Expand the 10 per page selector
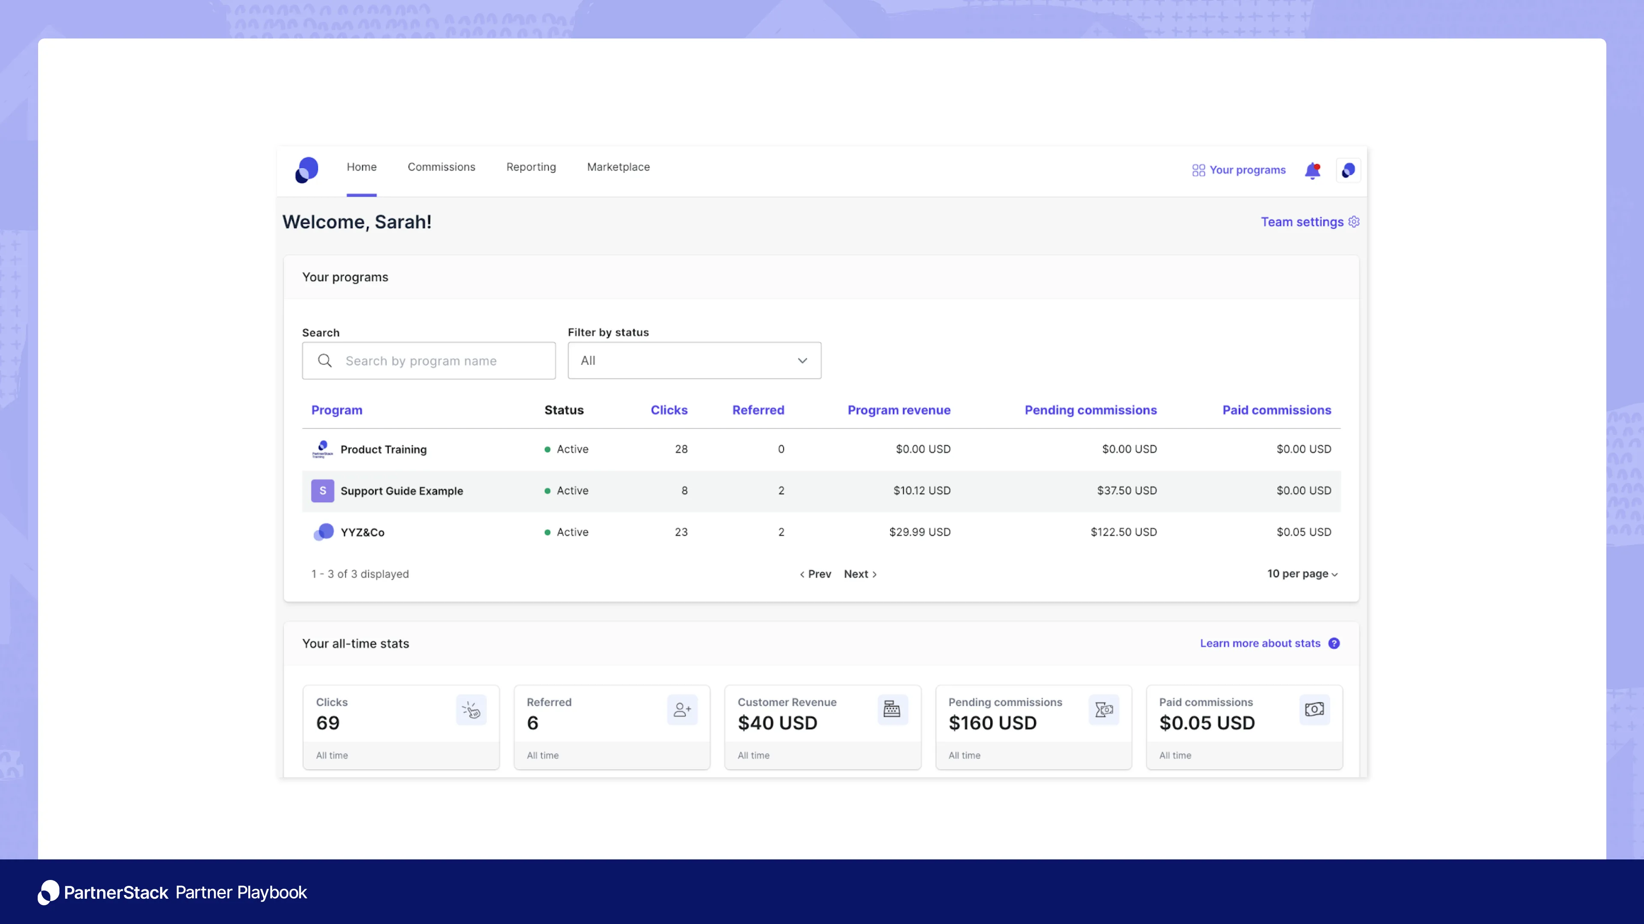This screenshot has height=924, width=1644. (x=1302, y=574)
